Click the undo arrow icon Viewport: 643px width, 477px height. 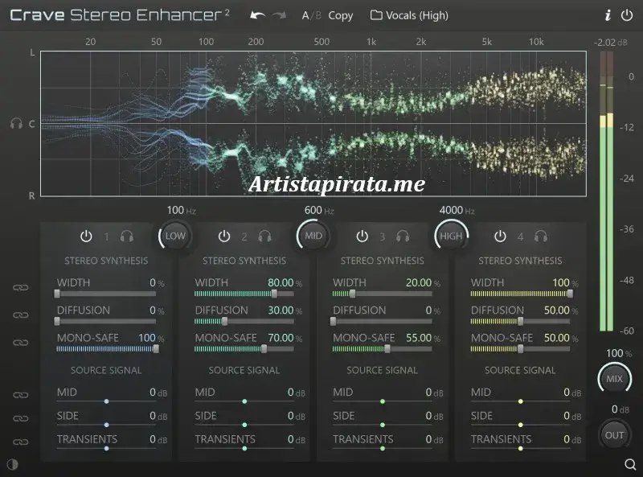257,15
